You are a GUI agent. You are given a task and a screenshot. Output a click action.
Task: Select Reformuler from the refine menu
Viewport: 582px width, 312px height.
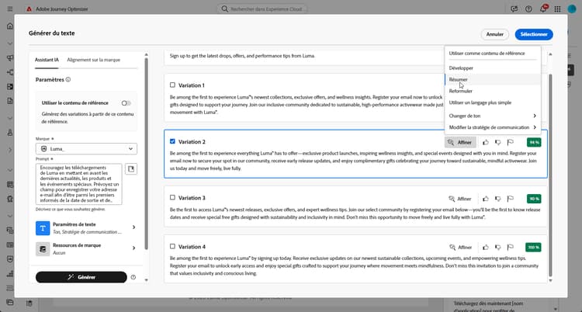[x=493, y=91]
